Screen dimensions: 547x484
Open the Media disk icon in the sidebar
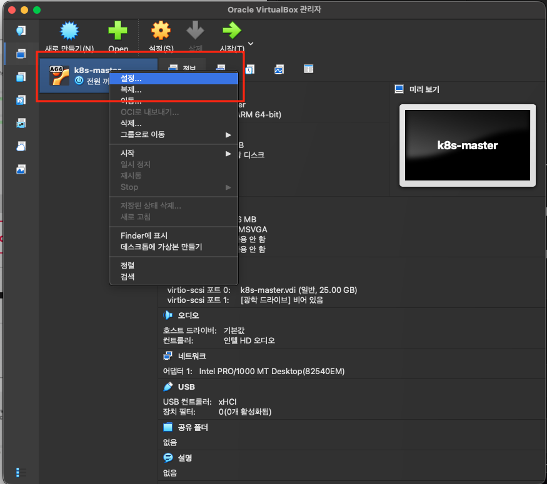(x=21, y=100)
